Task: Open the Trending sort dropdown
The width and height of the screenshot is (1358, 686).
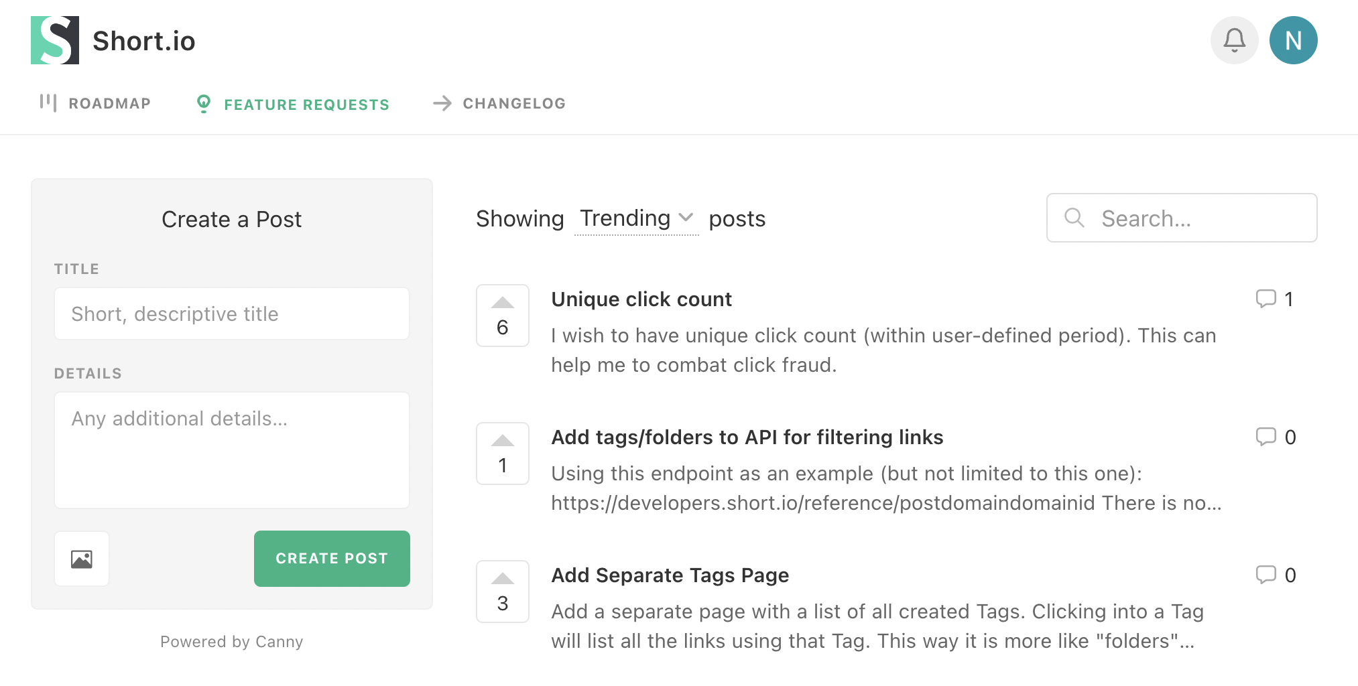Action: [636, 218]
